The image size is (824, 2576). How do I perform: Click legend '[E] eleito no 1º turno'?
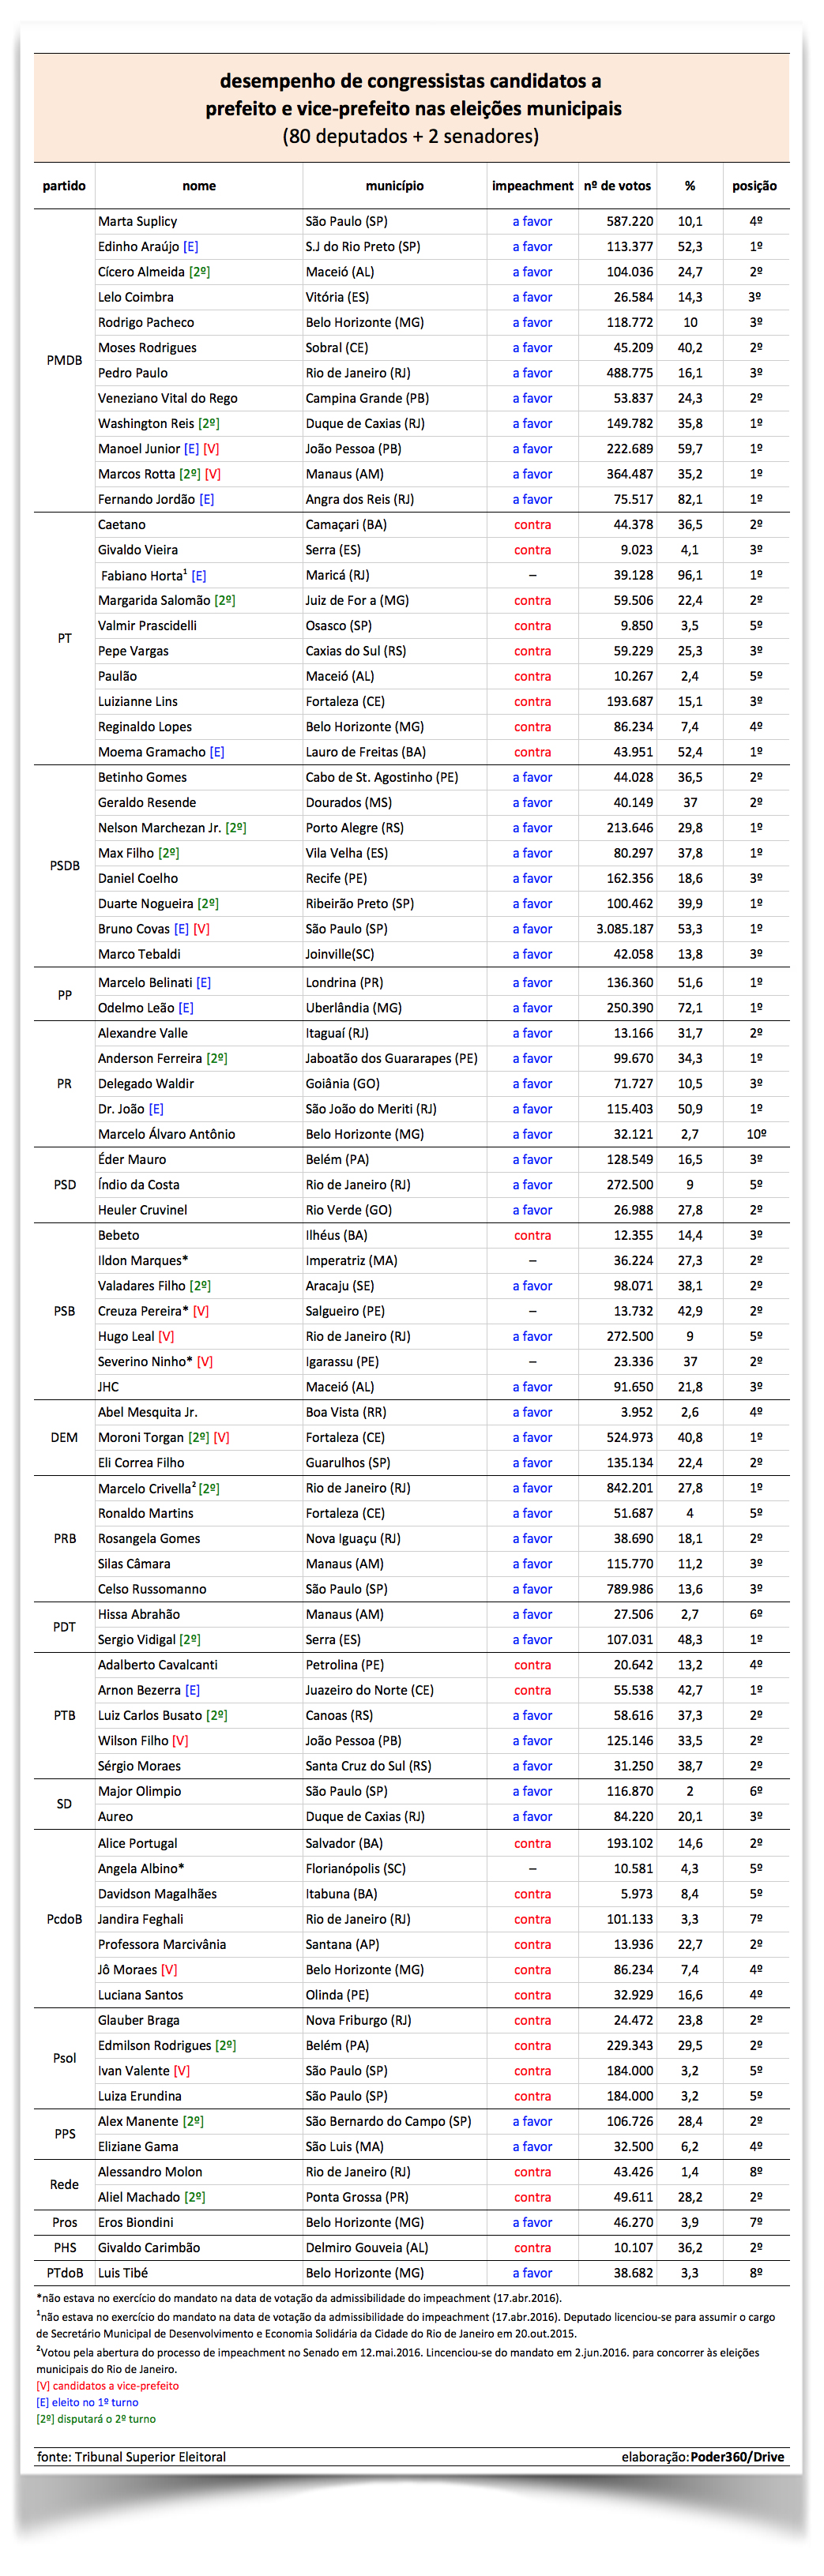tap(87, 2402)
